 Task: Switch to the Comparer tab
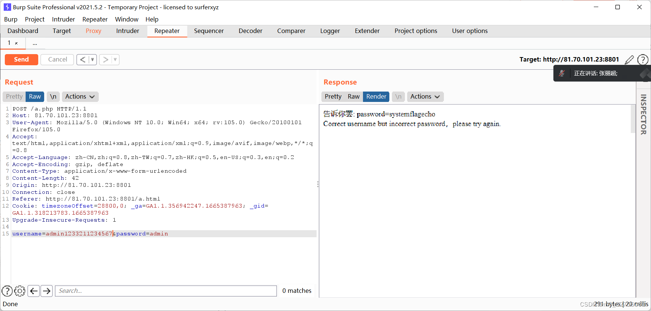[x=291, y=31]
